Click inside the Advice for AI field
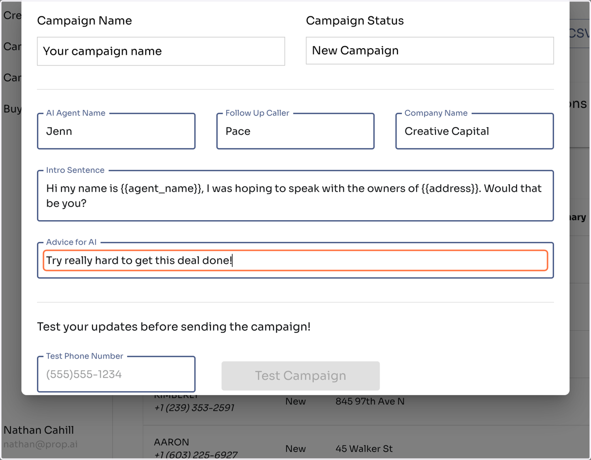The height and width of the screenshot is (460, 591). click(x=295, y=261)
